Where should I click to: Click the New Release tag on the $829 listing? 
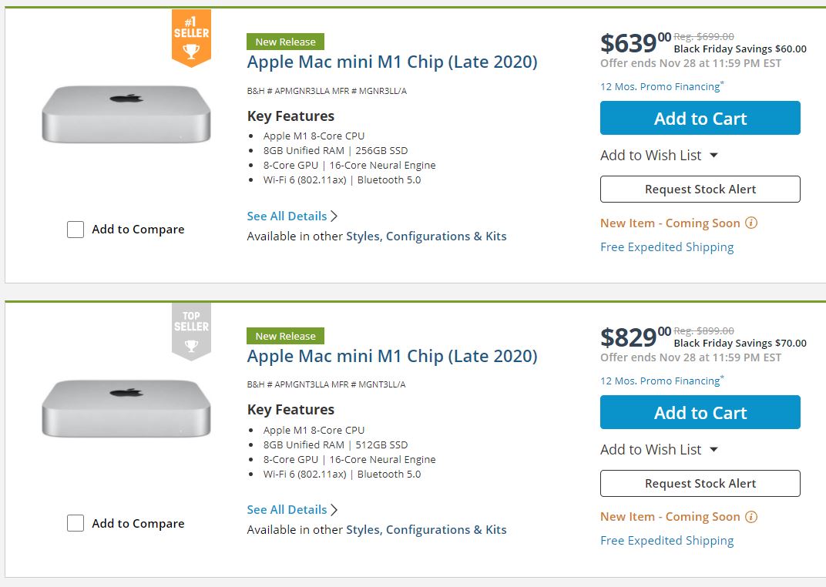coord(285,336)
